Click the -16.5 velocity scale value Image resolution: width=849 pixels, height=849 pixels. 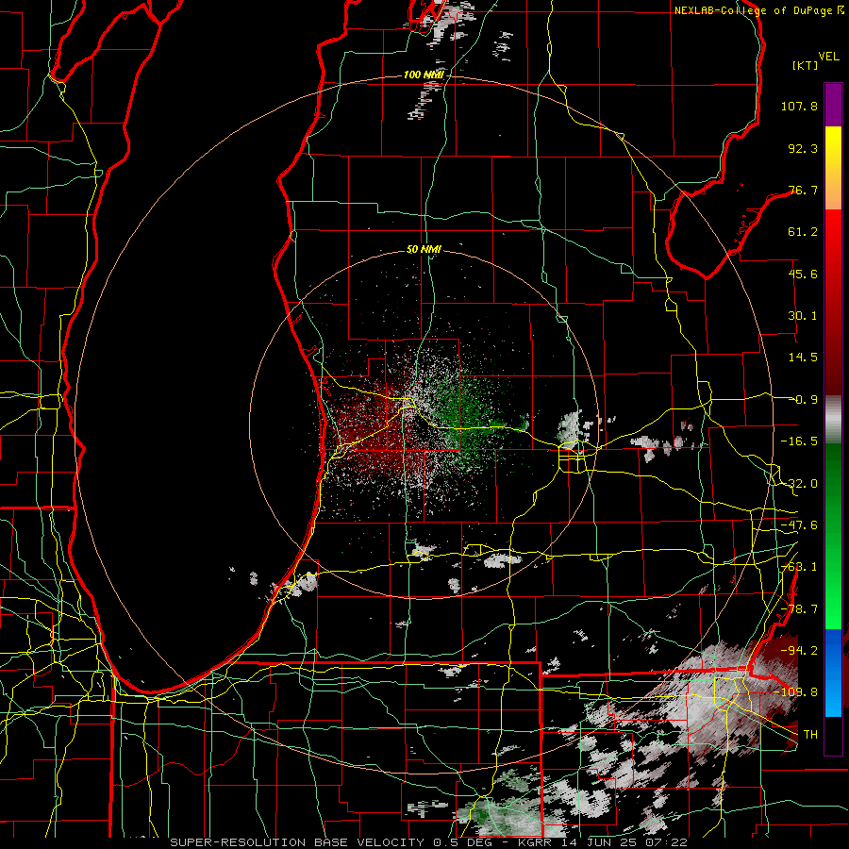[799, 441]
